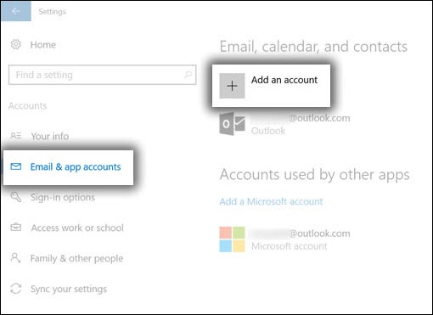Click the Your info person icon
Viewport: 433px width, 315px height.
pyautogui.click(x=16, y=136)
